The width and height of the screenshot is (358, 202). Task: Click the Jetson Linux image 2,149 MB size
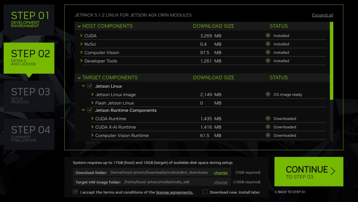(x=210, y=94)
